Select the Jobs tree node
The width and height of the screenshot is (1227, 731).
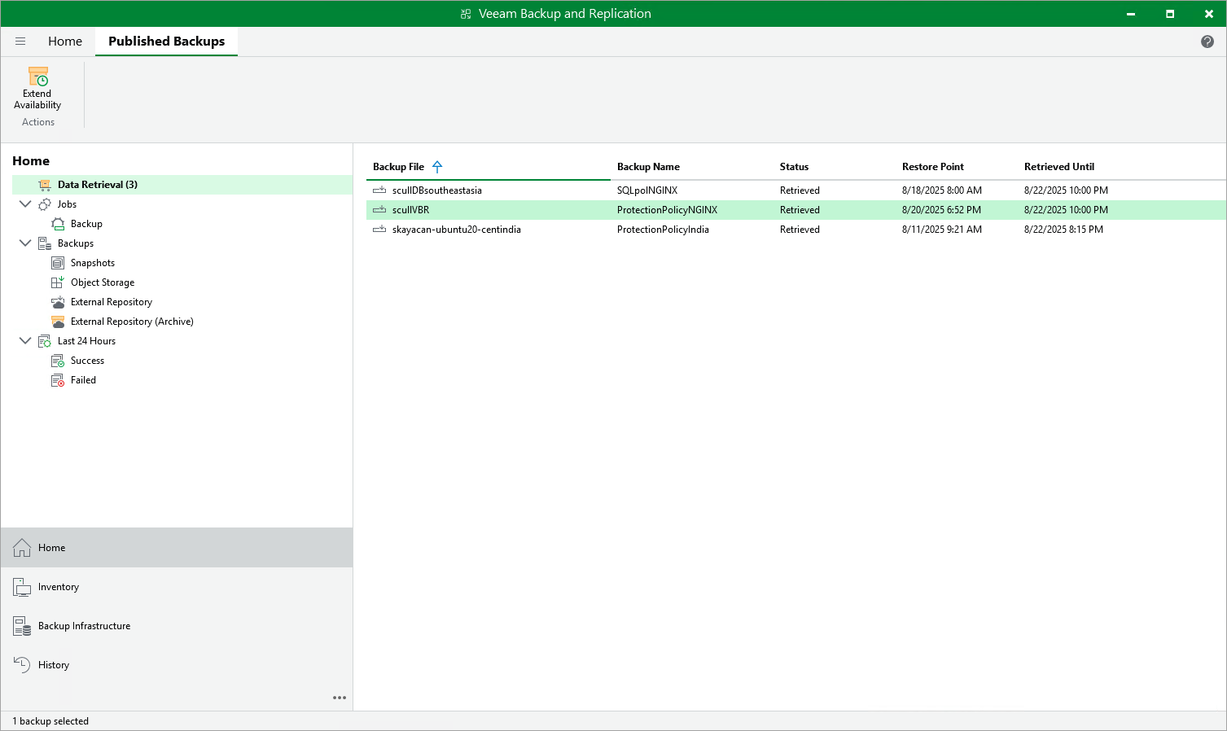coord(67,204)
